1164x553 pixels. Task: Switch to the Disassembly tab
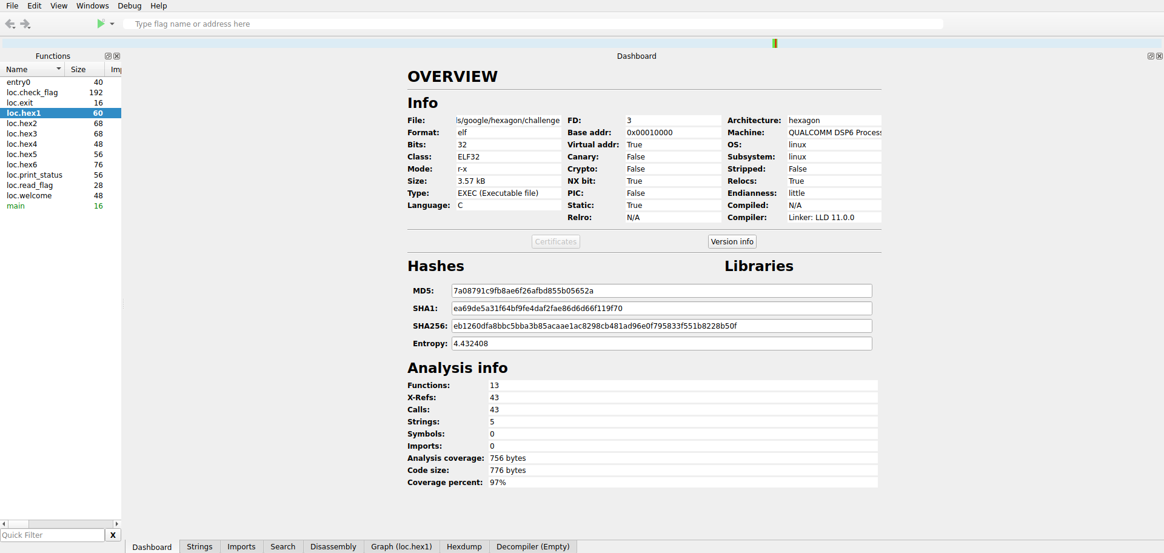pos(333,546)
